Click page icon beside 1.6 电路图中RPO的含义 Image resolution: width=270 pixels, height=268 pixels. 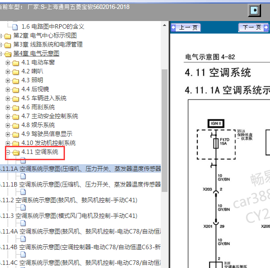point(15,27)
